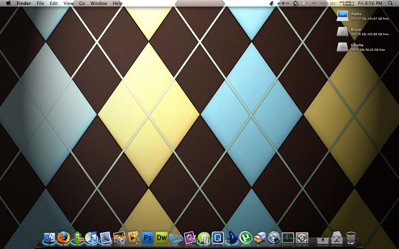This screenshot has height=249, width=399.
Task: Launch Dreamweaver from the dock
Action: coord(162,238)
